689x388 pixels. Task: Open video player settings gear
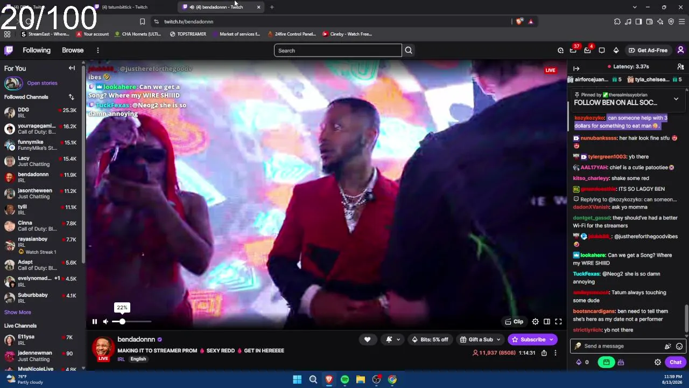(535, 322)
